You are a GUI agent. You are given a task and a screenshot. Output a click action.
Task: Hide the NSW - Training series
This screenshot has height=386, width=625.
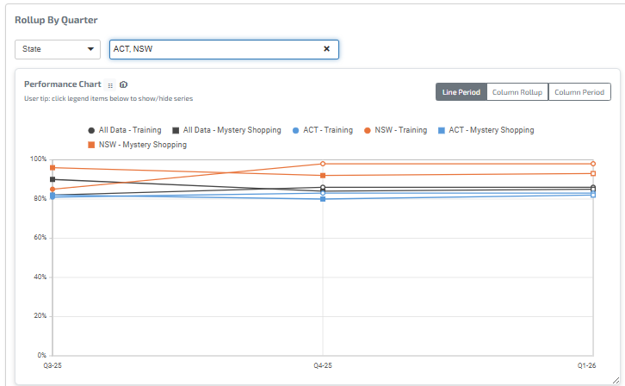coord(395,130)
